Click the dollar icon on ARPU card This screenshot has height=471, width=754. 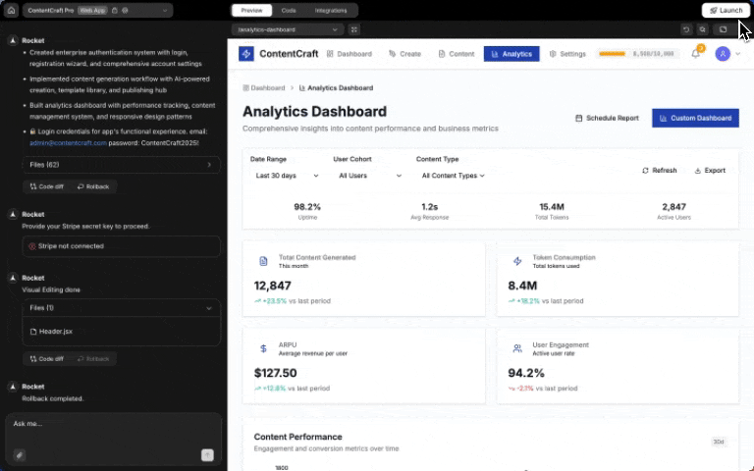pos(263,348)
